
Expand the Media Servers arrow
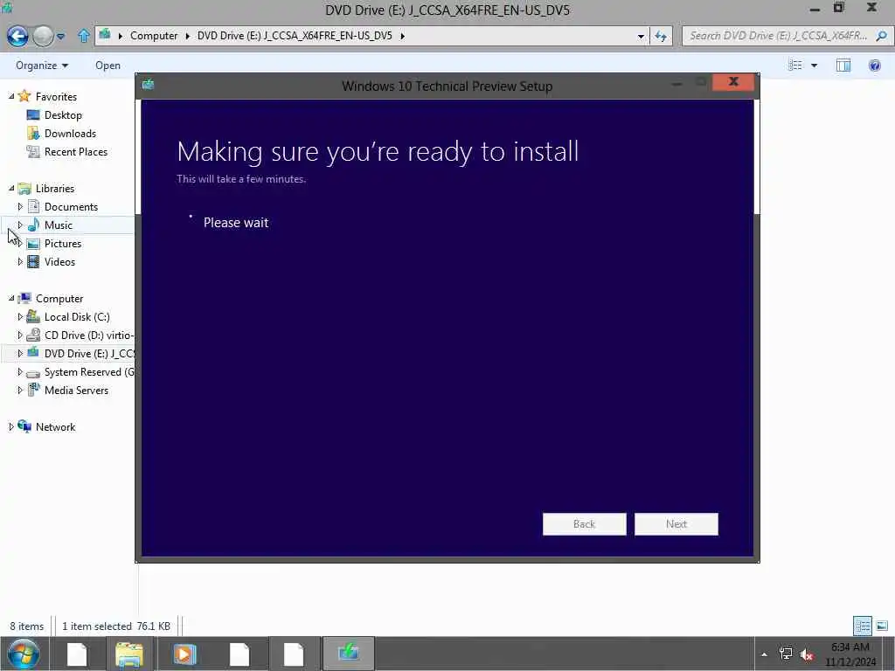[21, 391]
